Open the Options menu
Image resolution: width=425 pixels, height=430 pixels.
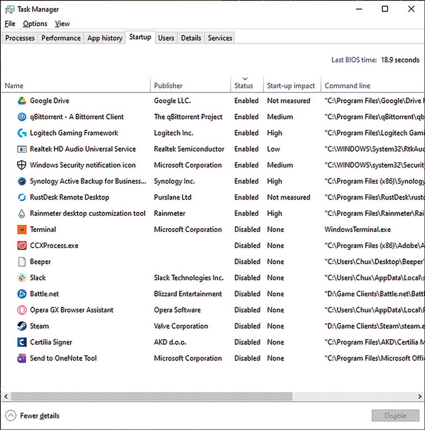coord(35,24)
